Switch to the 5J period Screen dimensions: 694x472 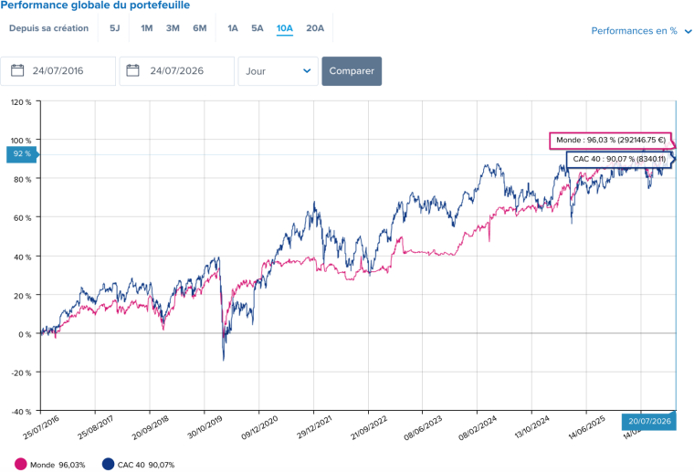115,28
